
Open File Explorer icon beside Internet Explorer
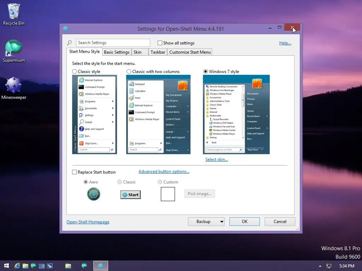[25, 266]
